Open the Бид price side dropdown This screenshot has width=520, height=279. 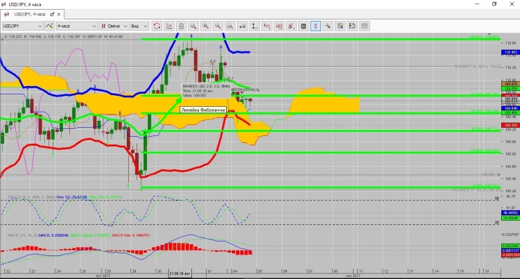(139, 26)
